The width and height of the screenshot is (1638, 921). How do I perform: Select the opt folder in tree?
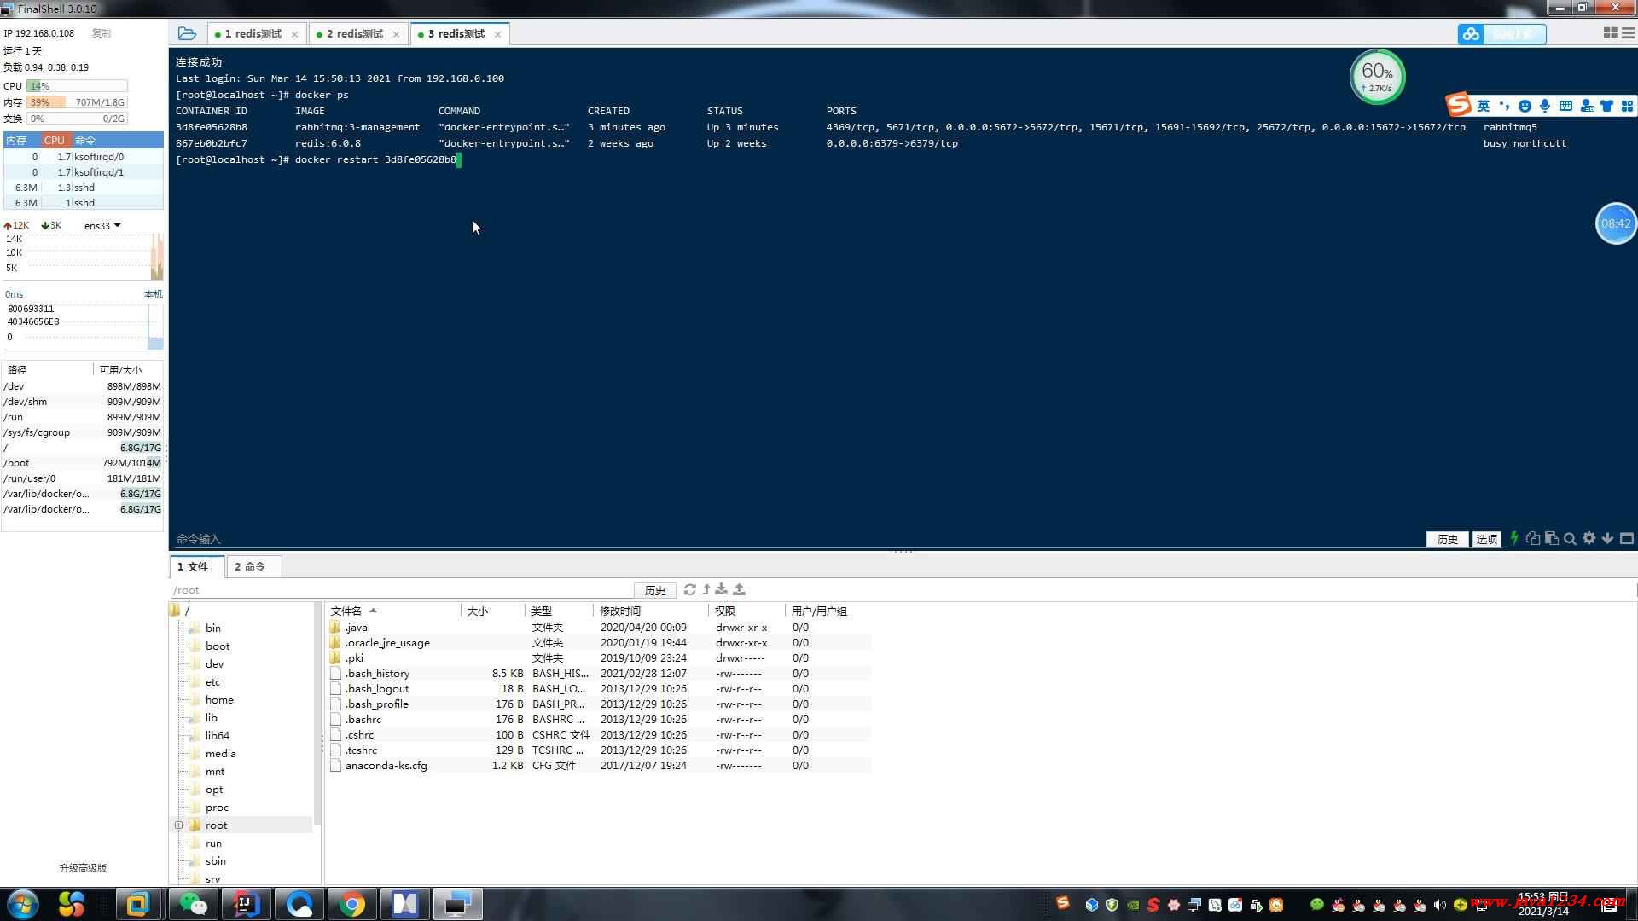click(x=214, y=790)
